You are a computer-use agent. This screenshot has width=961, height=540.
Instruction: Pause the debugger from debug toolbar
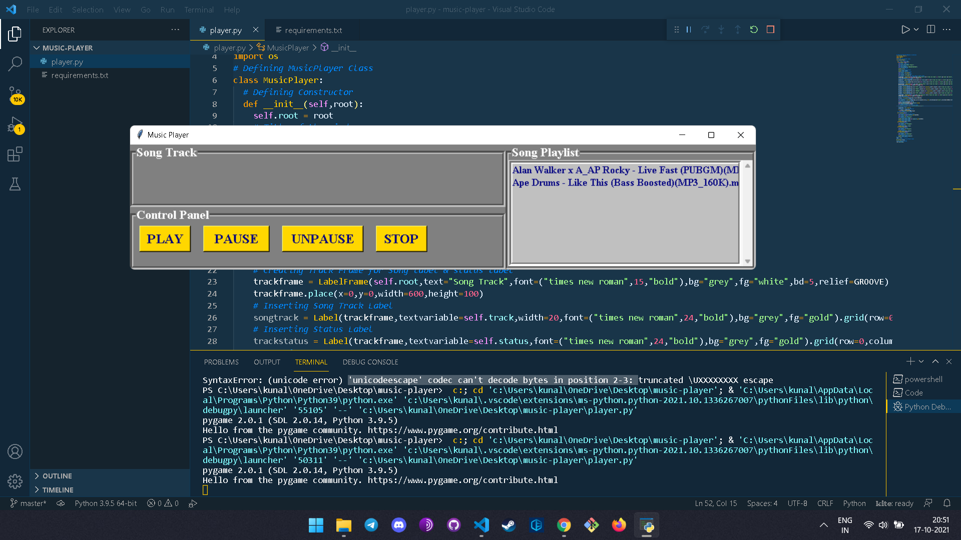(x=689, y=29)
